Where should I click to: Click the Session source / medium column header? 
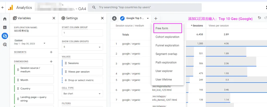pyautogui.click(x=130, y=26)
